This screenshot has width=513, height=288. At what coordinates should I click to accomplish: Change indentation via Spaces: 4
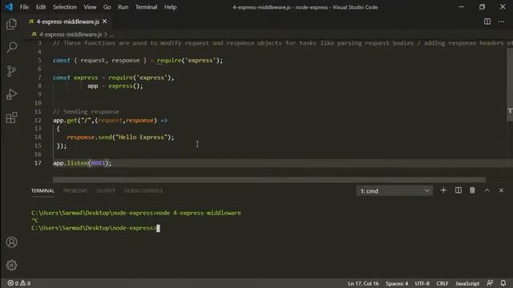coord(397,283)
